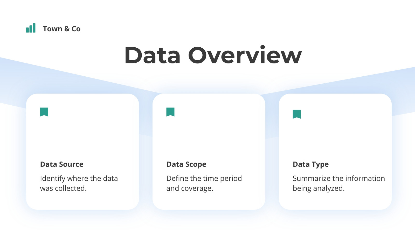Select the "Data Source" heading
Image resolution: width=415 pixels, height=233 pixels.
click(62, 164)
